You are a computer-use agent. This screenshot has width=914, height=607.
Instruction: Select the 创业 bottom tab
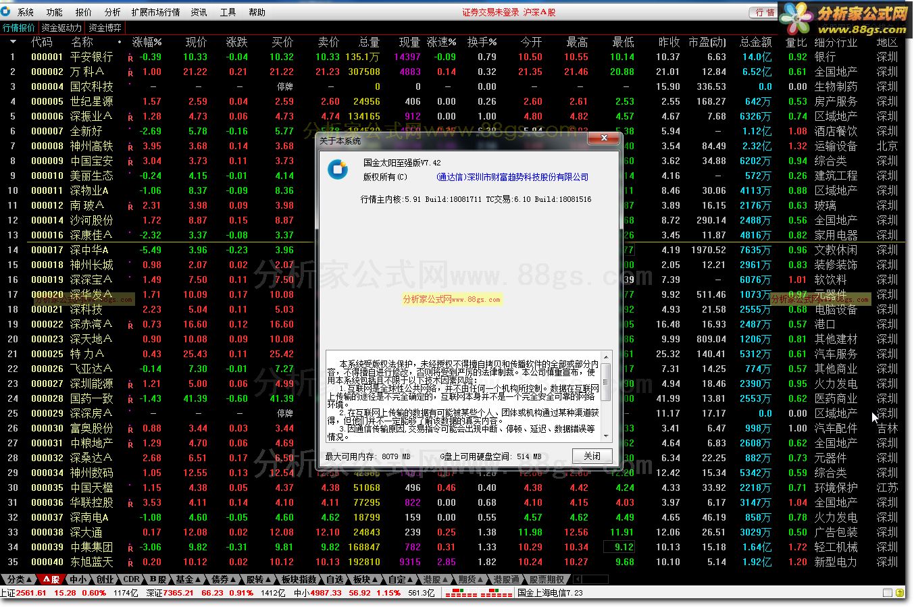(x=104, y=579)
